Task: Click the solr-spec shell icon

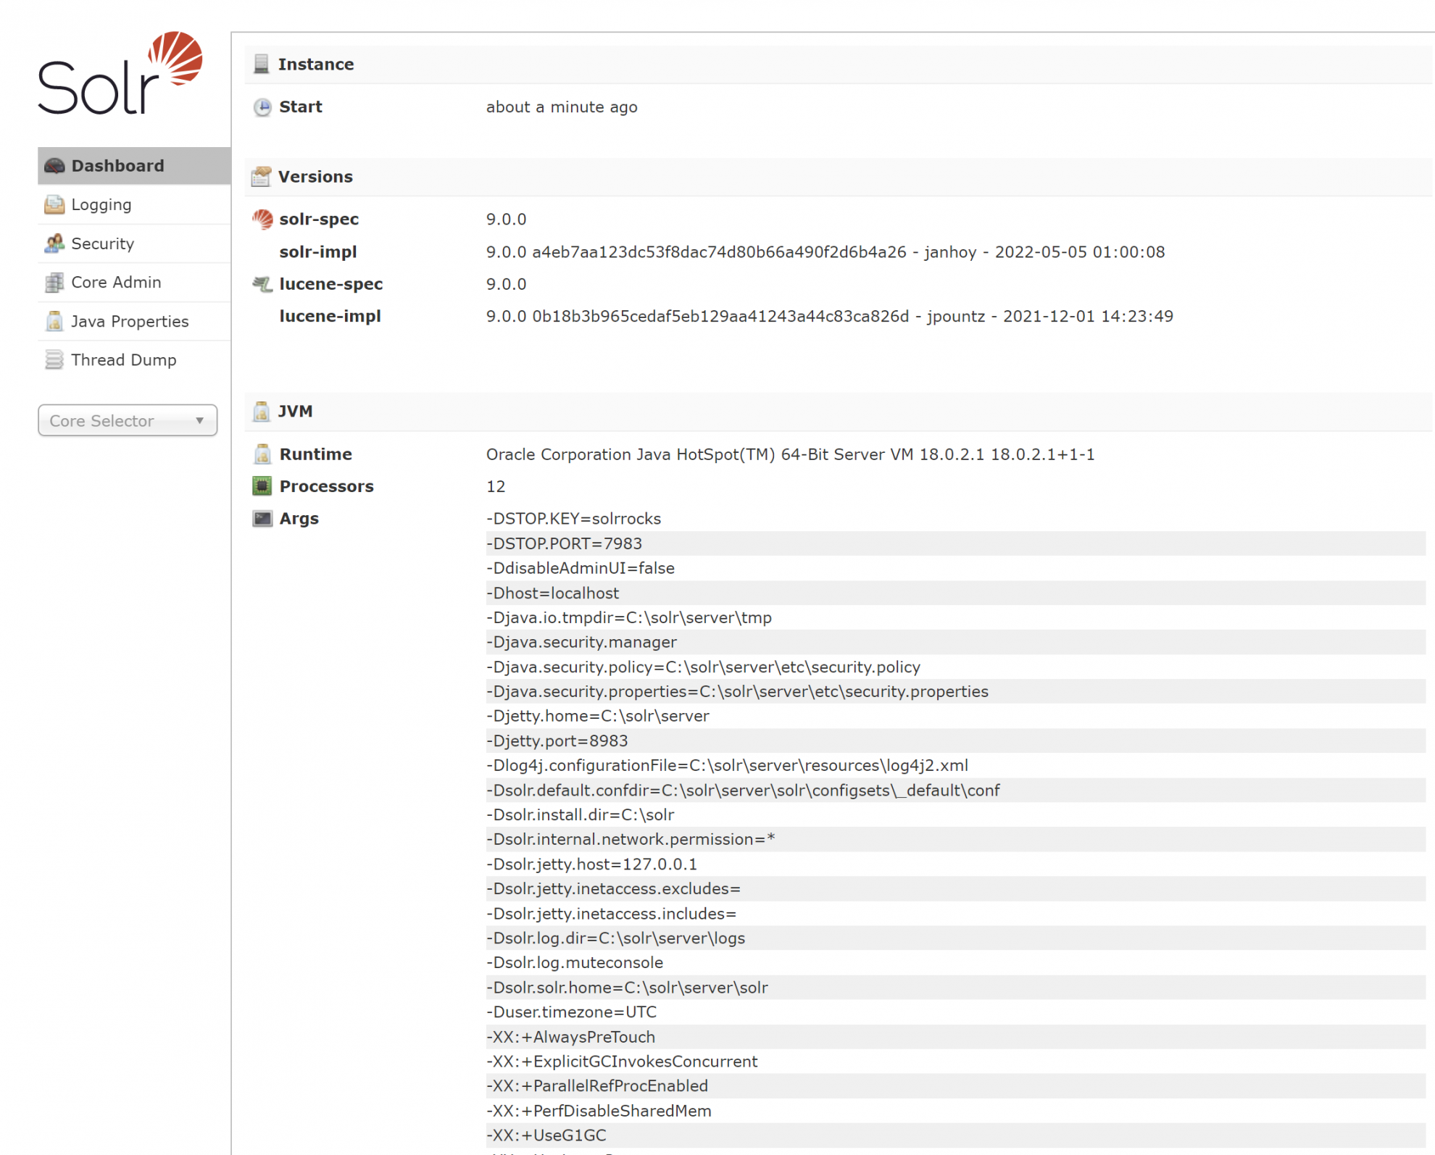Action: (x=263, y=220)
